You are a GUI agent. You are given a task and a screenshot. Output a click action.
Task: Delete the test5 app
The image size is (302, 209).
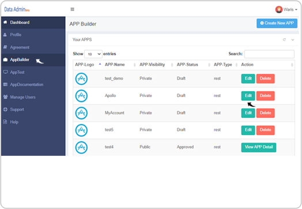pyautogui.click(x=266, y=130)
